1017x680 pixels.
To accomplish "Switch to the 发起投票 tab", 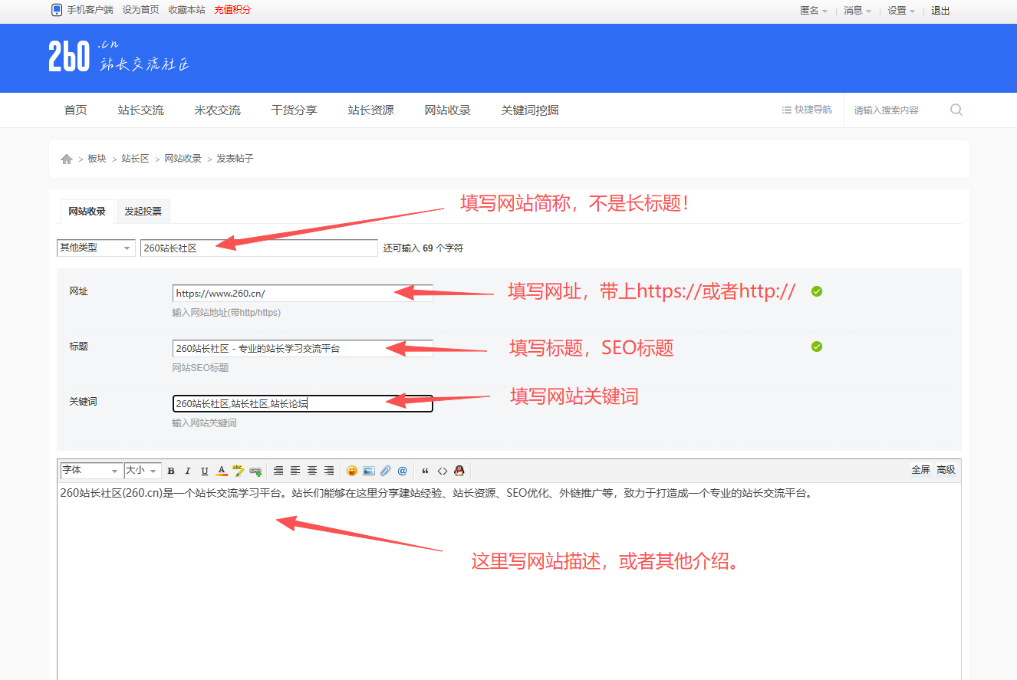I will pos(143,211).
